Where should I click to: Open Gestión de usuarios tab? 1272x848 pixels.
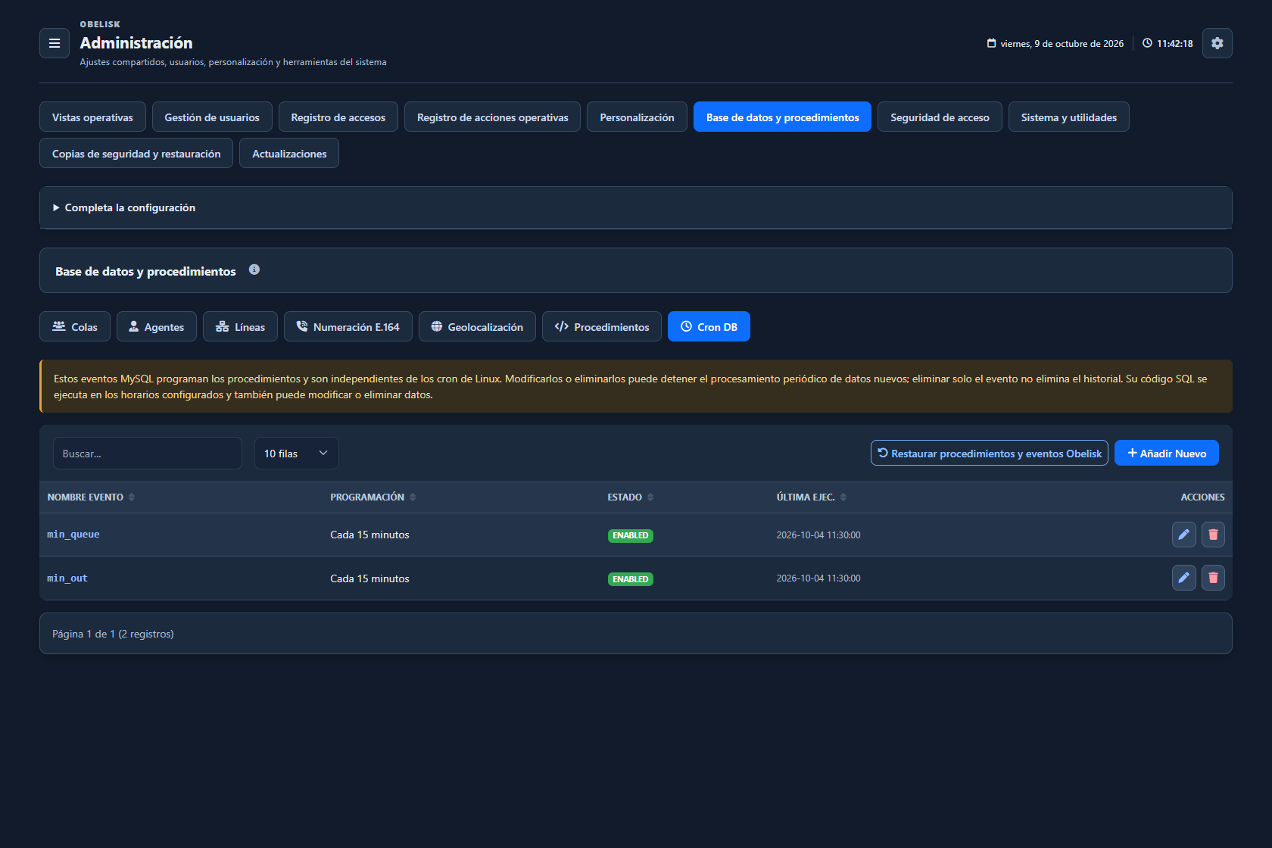click(212, 117)
